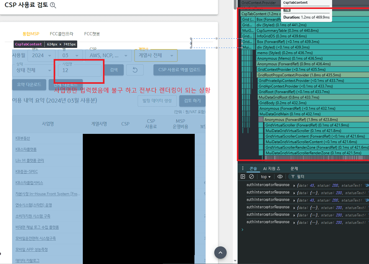
Task: Click the magnifier icon beside CSP 사용료 검토
Action: click(x=53, y=5)
